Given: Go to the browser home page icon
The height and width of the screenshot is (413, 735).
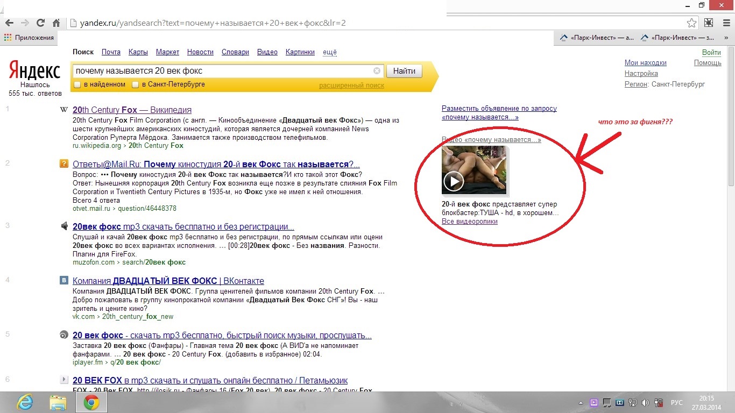Looking at the screenshot, I should click(x=56, y=23).
